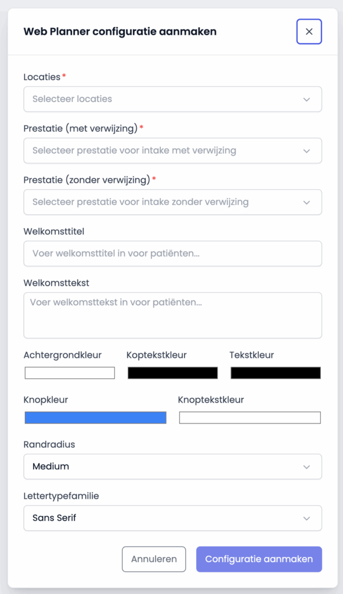Open the Selecteer locaties dropdown

click(x=172, y=99)
